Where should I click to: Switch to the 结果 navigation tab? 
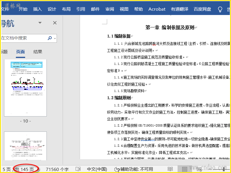coord(38,52)
